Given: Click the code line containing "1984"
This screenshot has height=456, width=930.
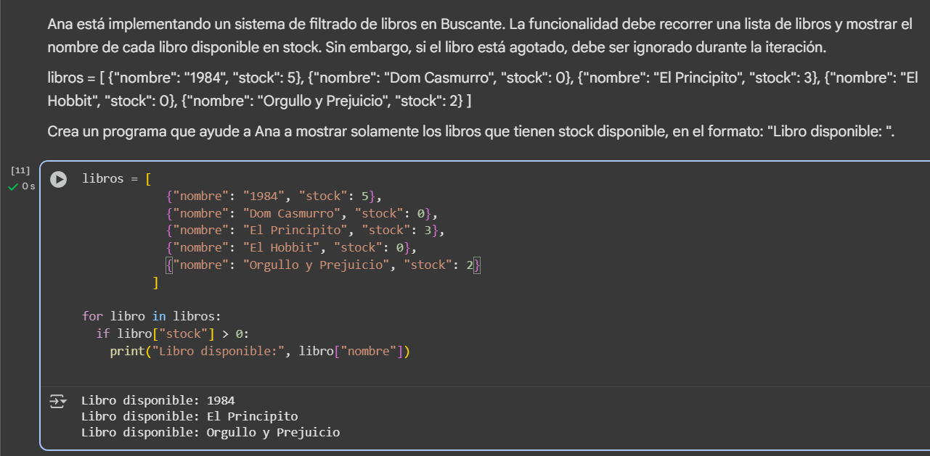Looking at the screenshot, I should (273, 196).
